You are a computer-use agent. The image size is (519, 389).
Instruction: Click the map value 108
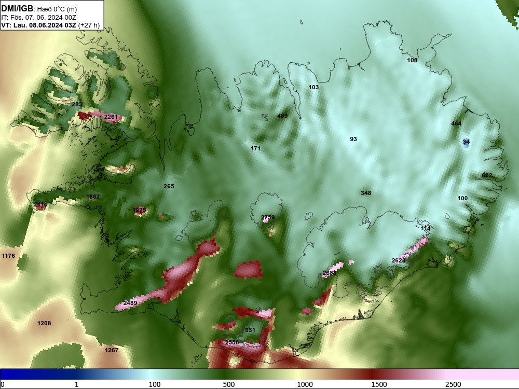click(x=412, y=60)
